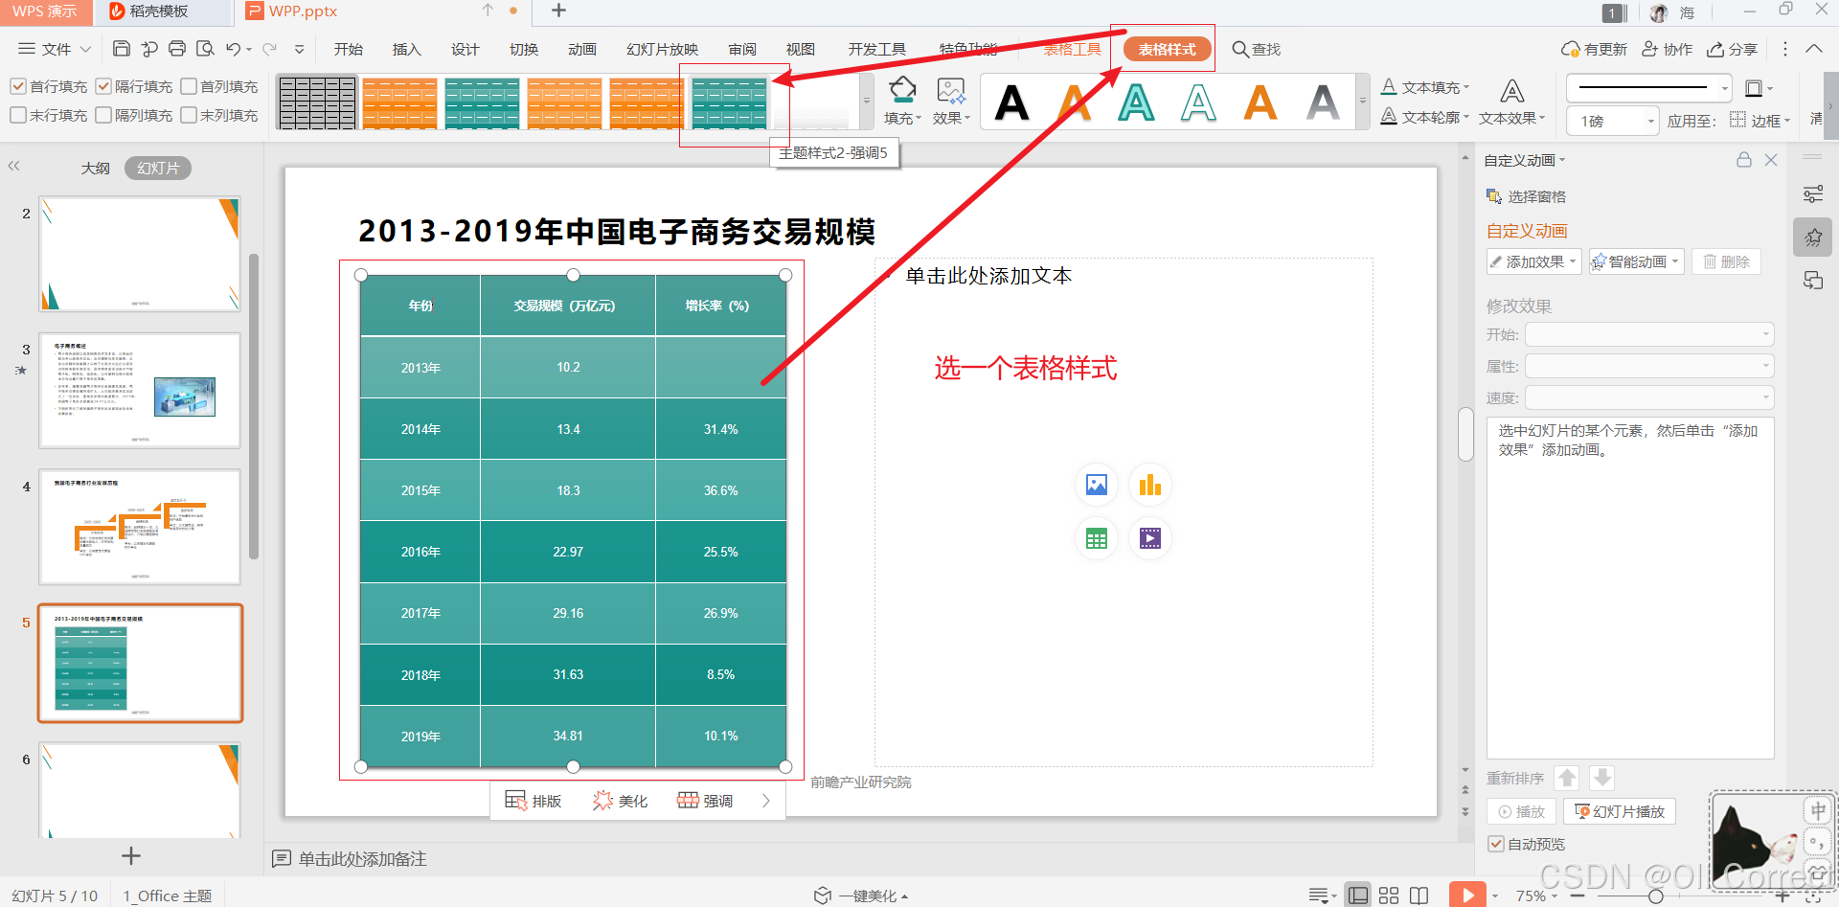Screen dimensions: 1839x907
Task: Open the 插入 ribbon tab
Action: pyautogui.click(x=407, y=49)
